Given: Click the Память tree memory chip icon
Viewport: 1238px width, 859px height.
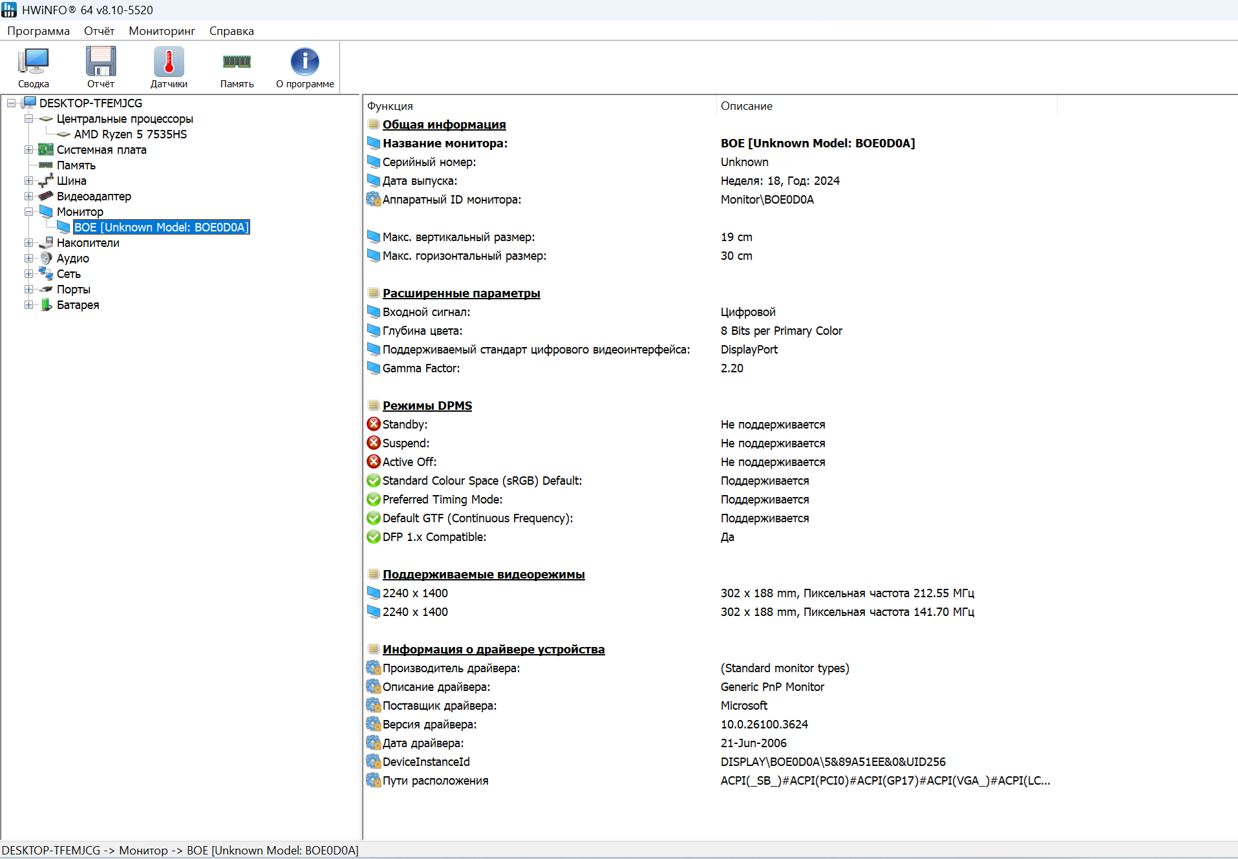Looking at the screenshot, I should [x=46, y=165].
